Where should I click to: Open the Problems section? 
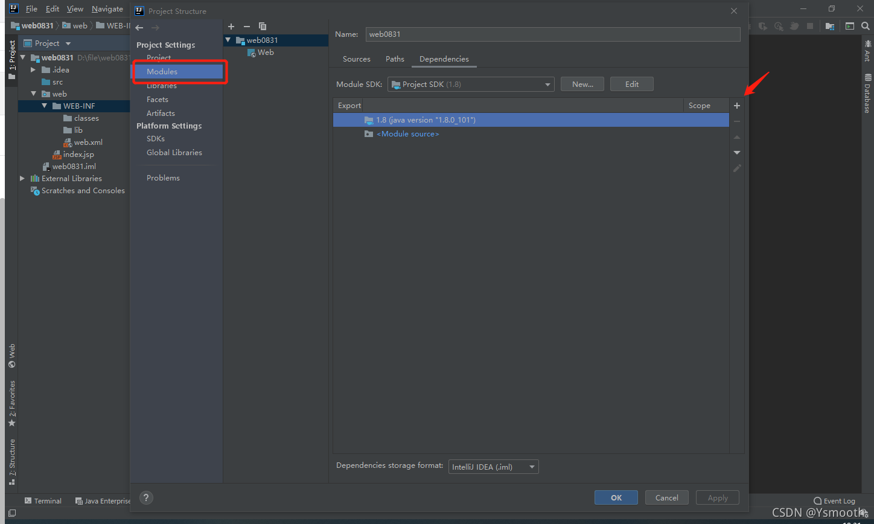[163, 178]
